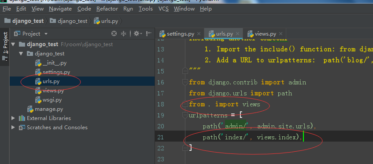Expand Scratches and Consoles node
Viewport: 373px width, 164px height.
pos(13,128)
